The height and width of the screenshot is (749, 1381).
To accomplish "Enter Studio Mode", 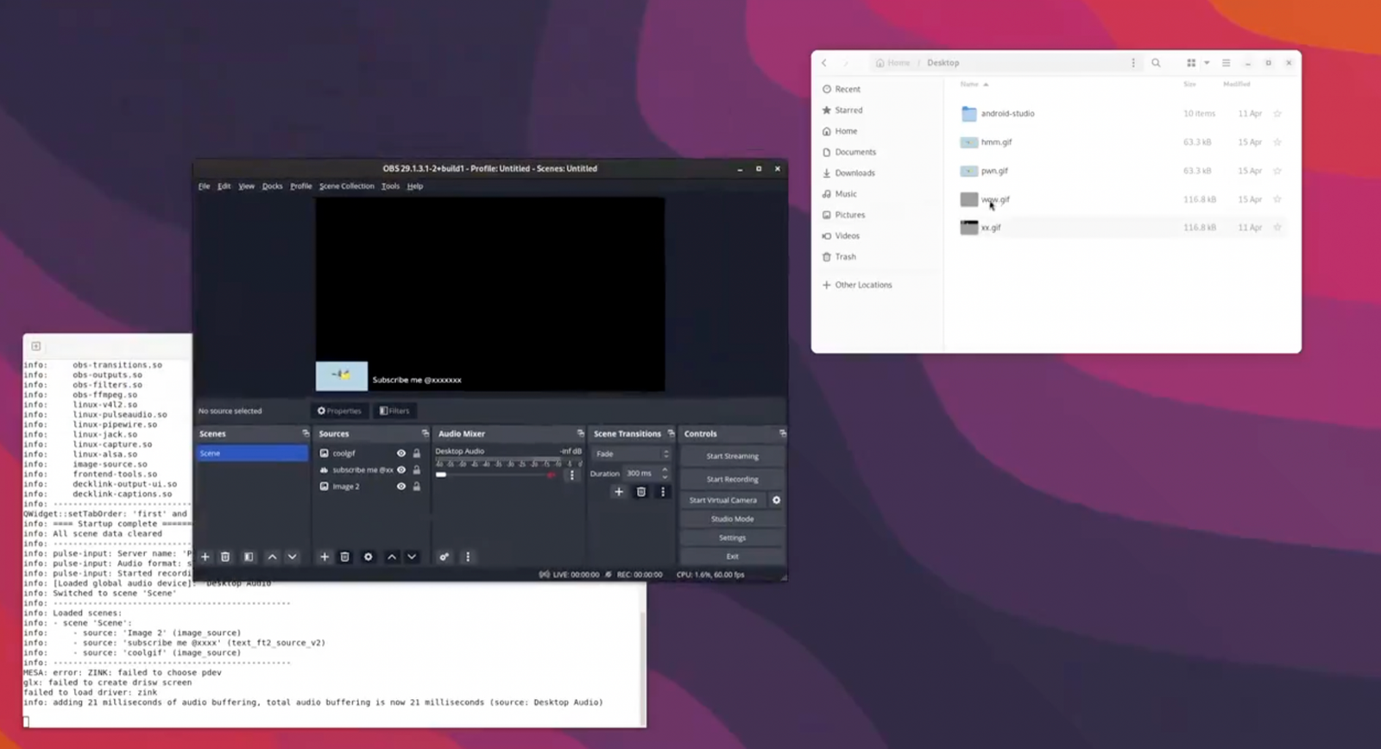I will click(732, 519).
